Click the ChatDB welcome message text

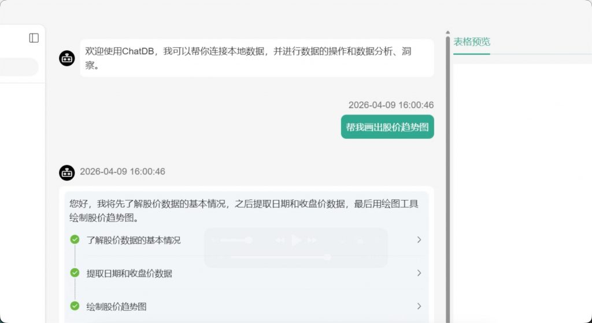tap(248, 58)
